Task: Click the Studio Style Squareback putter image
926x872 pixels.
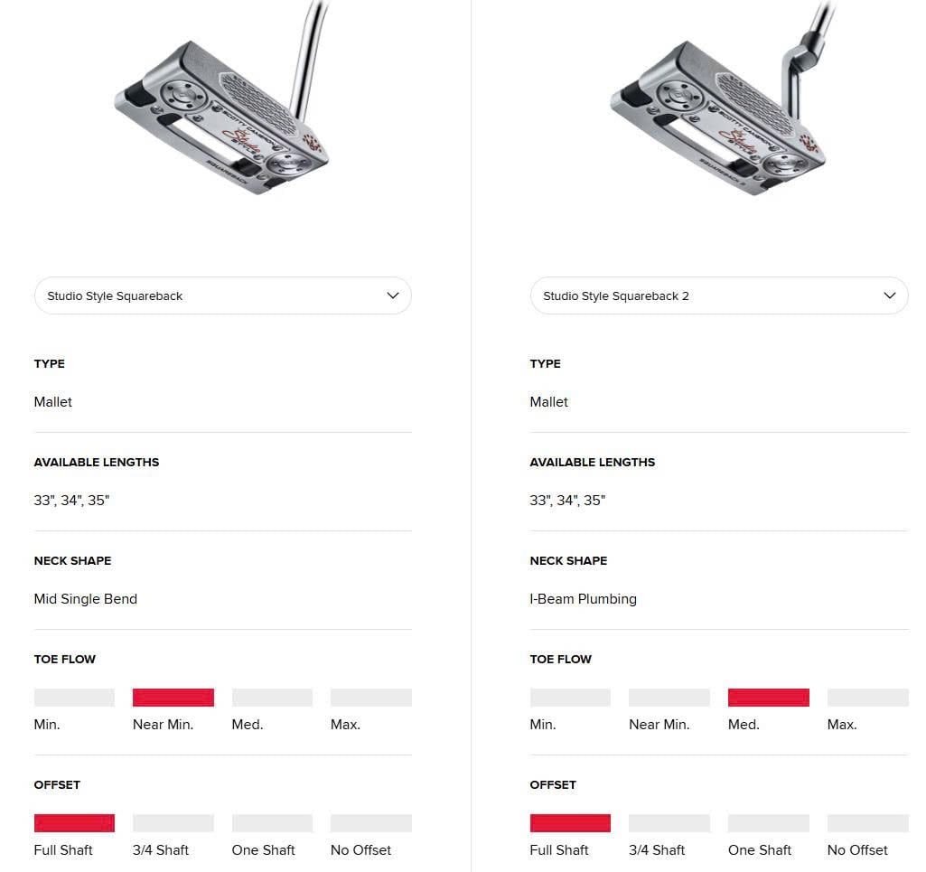Action: coord(224,113)
